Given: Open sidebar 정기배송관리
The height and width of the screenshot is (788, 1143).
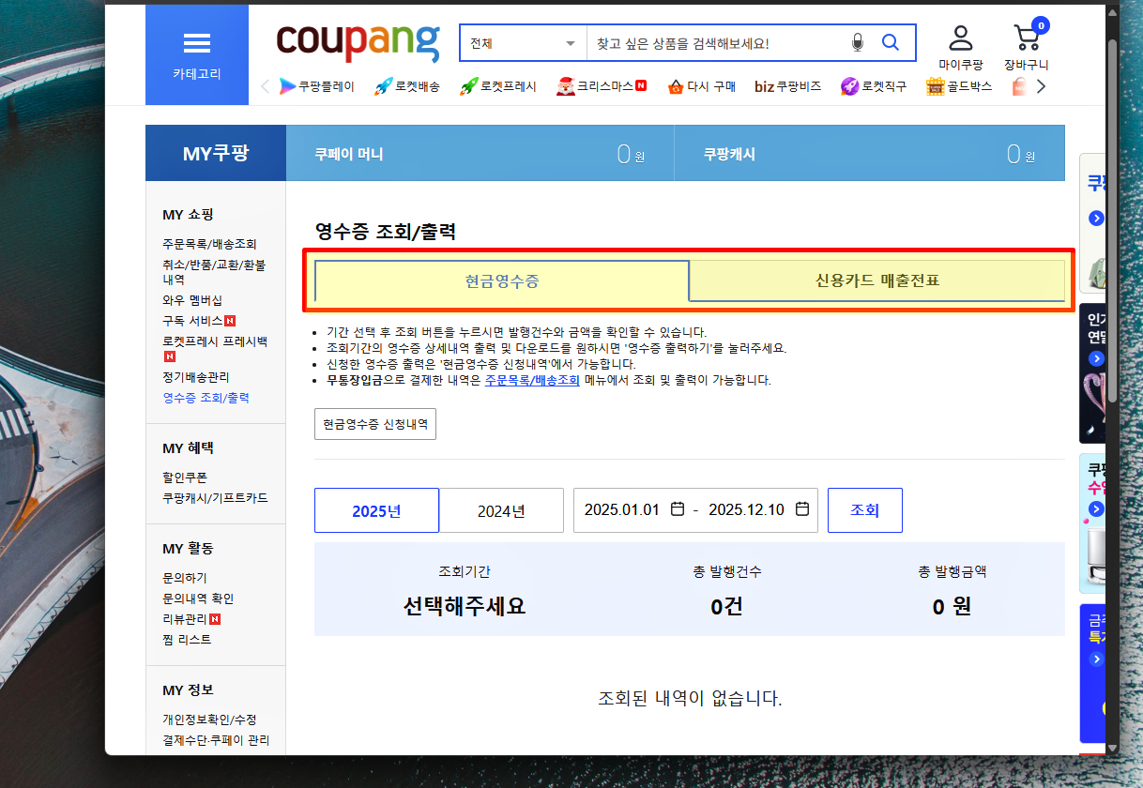Looking at the screenshot, I should [196, 377].
